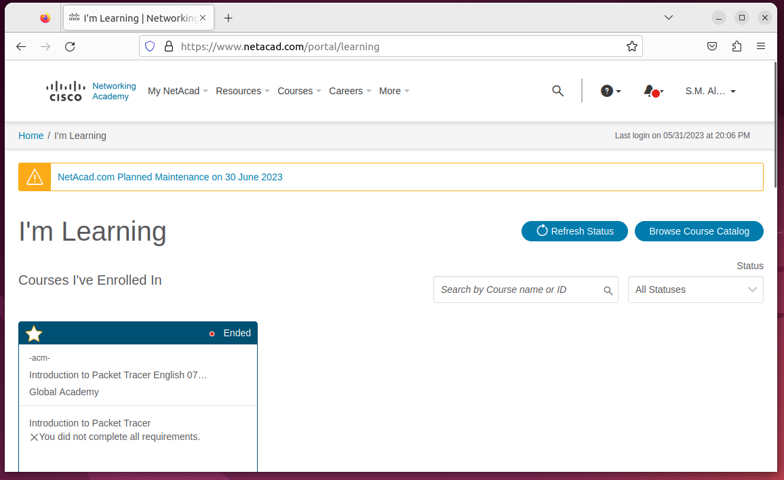Click the Ended status label

click(x=237, y=333)
